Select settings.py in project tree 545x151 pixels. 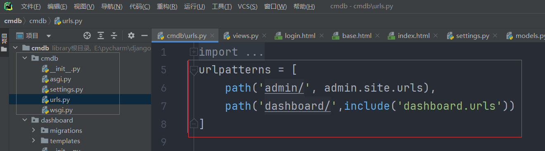coord(80,89)
